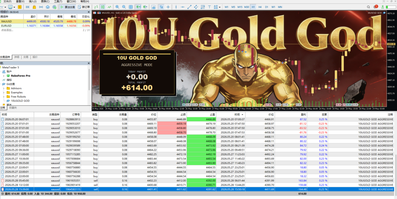This screenshot has width=397, height=199.
Task: Click the yellow dollar sign toolbar icon
Action: (x=20, y=7)
